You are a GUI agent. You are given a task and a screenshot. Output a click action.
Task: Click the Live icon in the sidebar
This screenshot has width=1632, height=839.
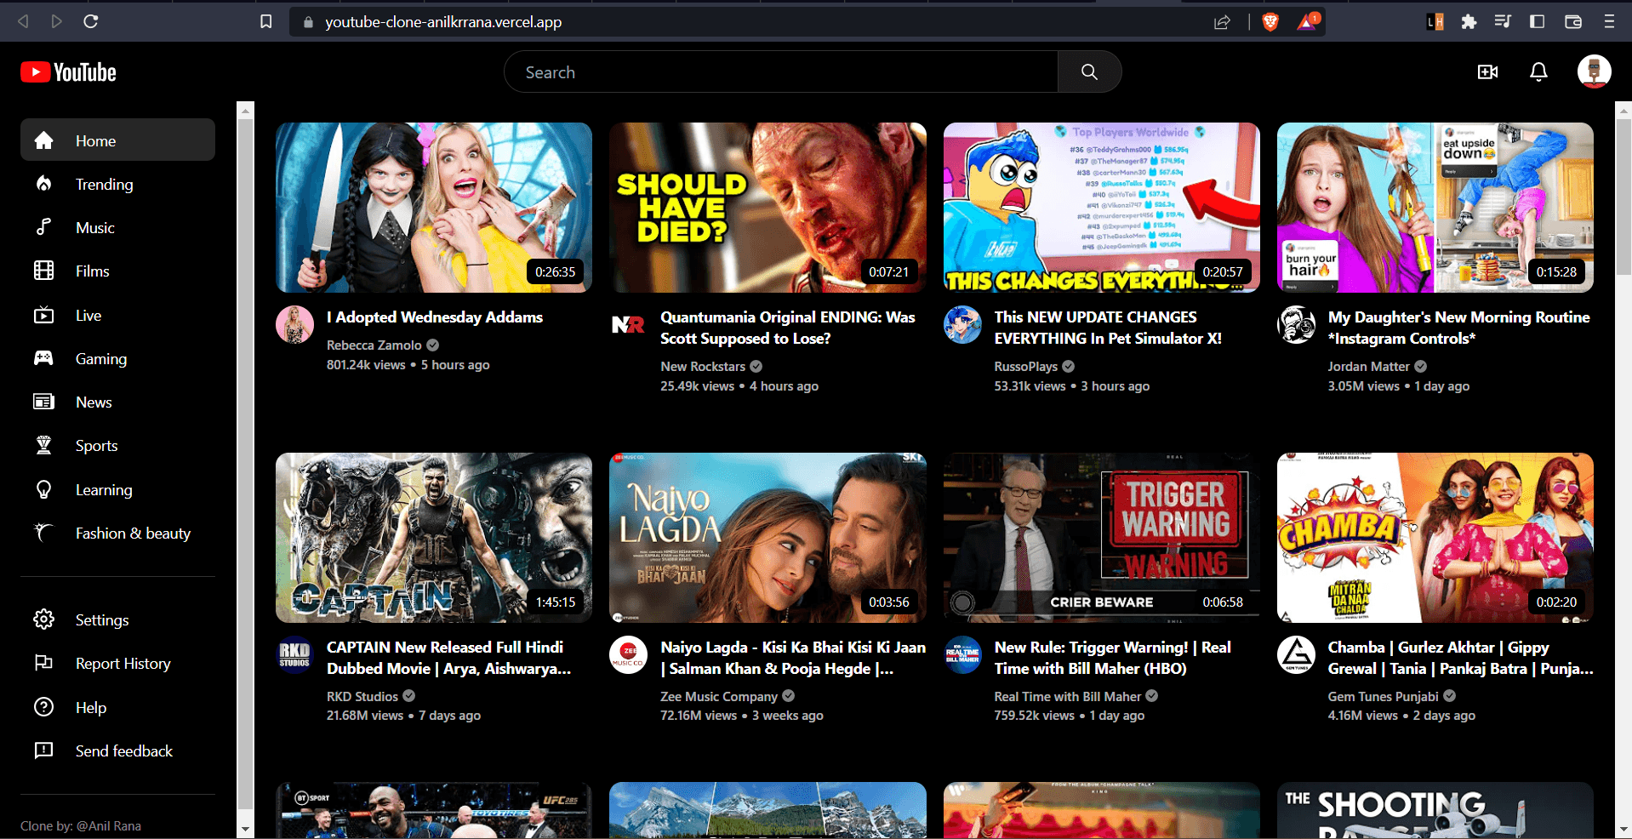[43, 315]
